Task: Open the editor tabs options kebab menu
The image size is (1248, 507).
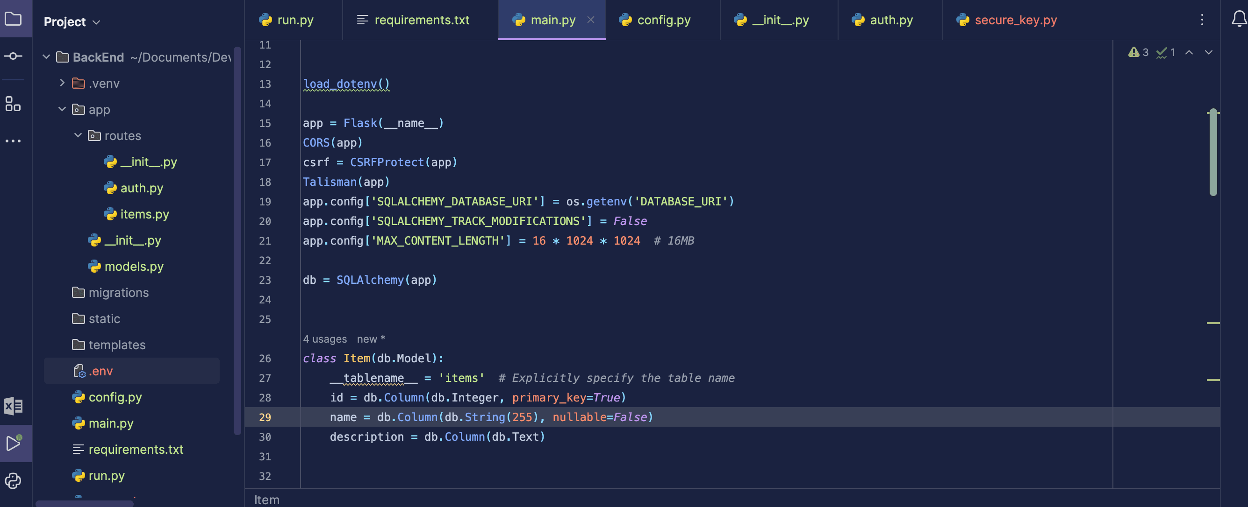Action: tap(1202, 20)
